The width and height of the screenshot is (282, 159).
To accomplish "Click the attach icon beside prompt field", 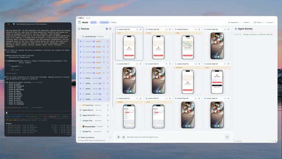I will tap(123, 137).
